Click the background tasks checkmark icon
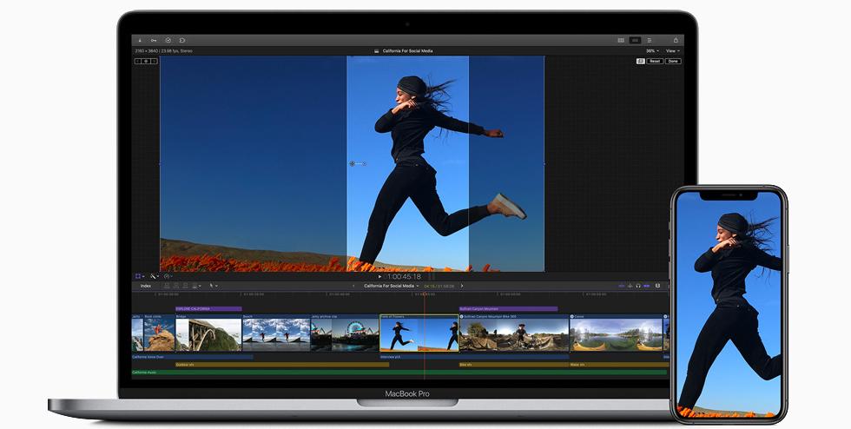Image resolution: width=851 pixels, height=429 pixels. coord(168,40)
